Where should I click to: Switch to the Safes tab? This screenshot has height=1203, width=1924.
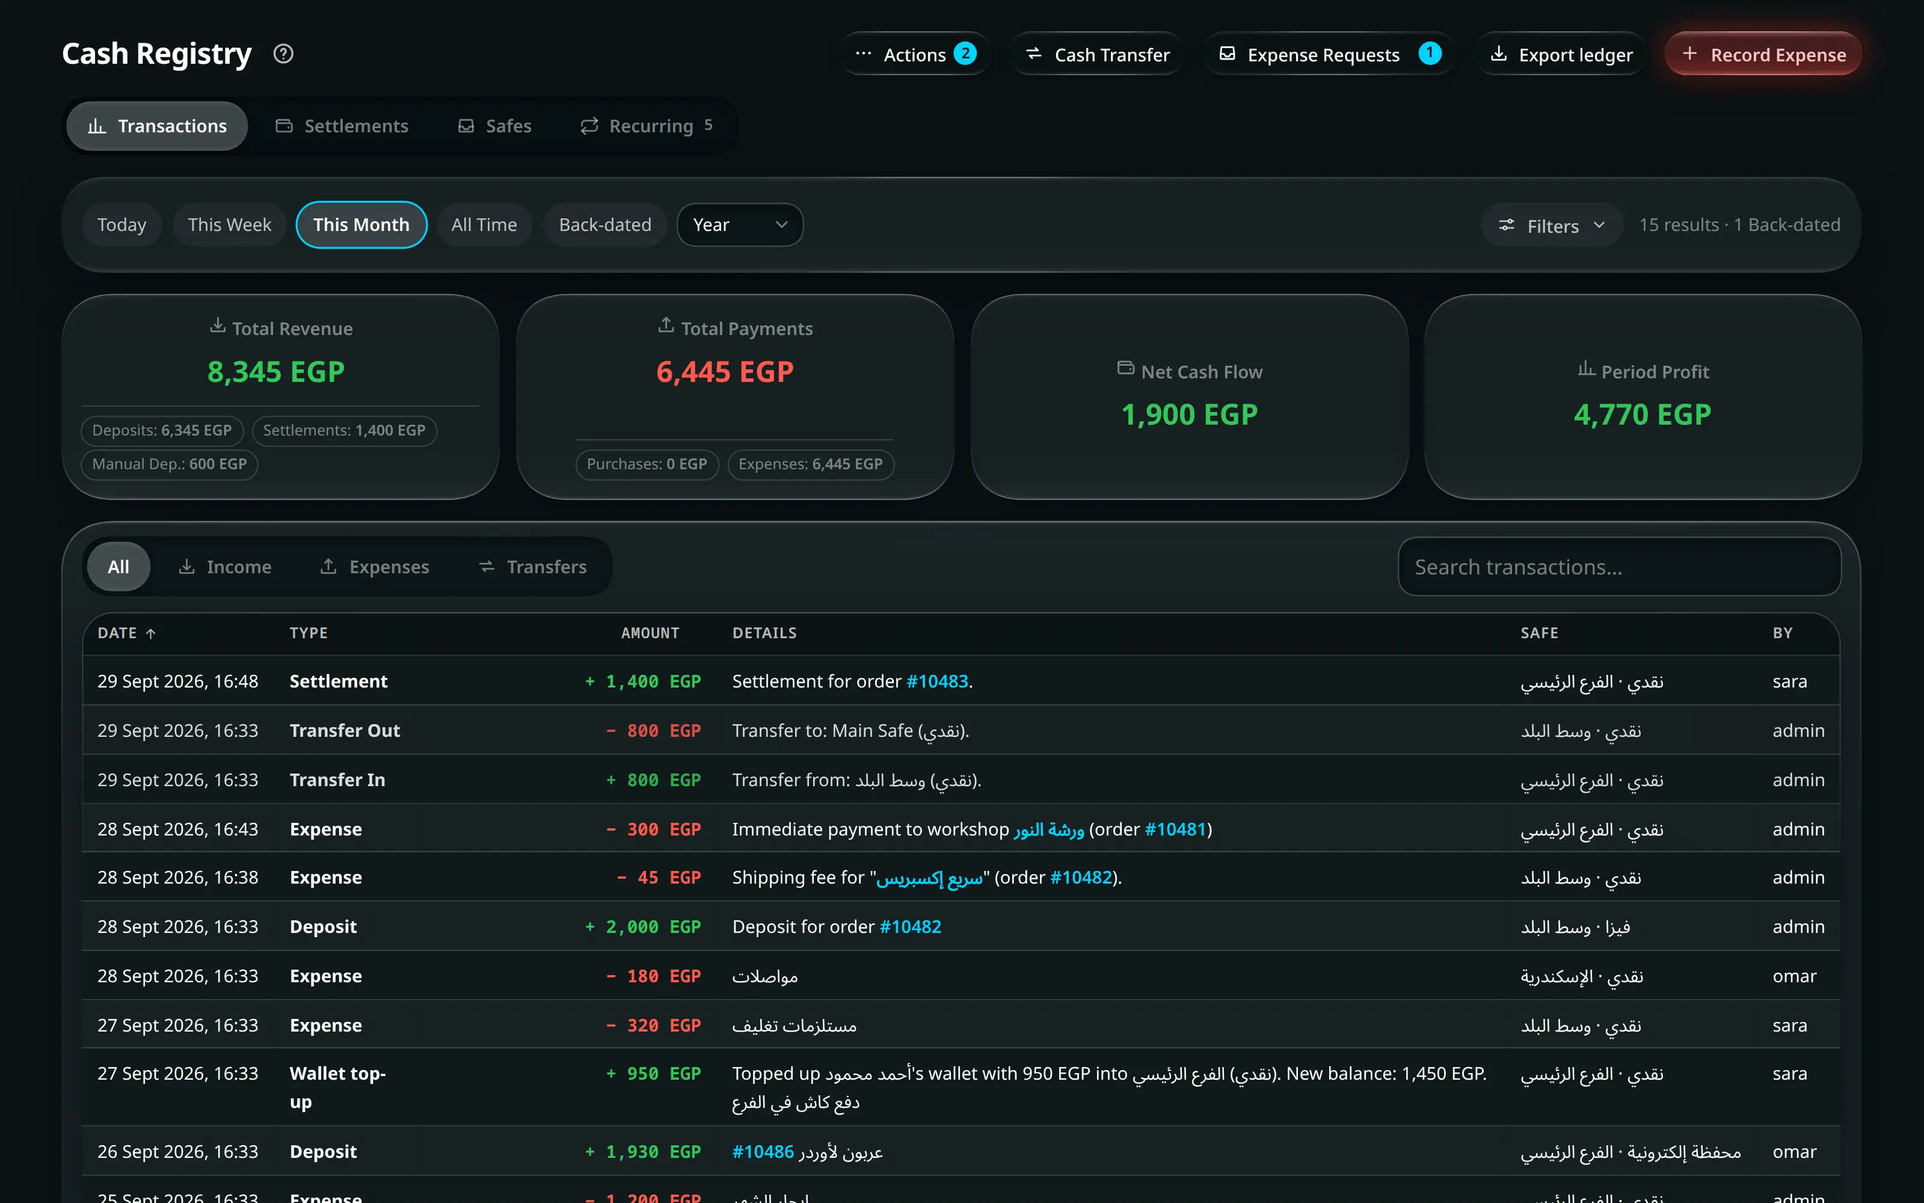[494, 126]
